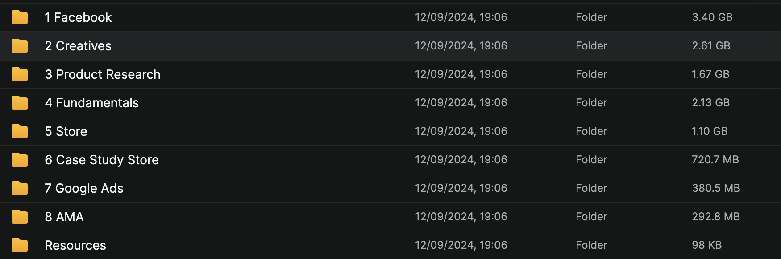The width and height of the screenshot is (781, 259).
Task: Open the "Resources" folder name
Action: 75,245
